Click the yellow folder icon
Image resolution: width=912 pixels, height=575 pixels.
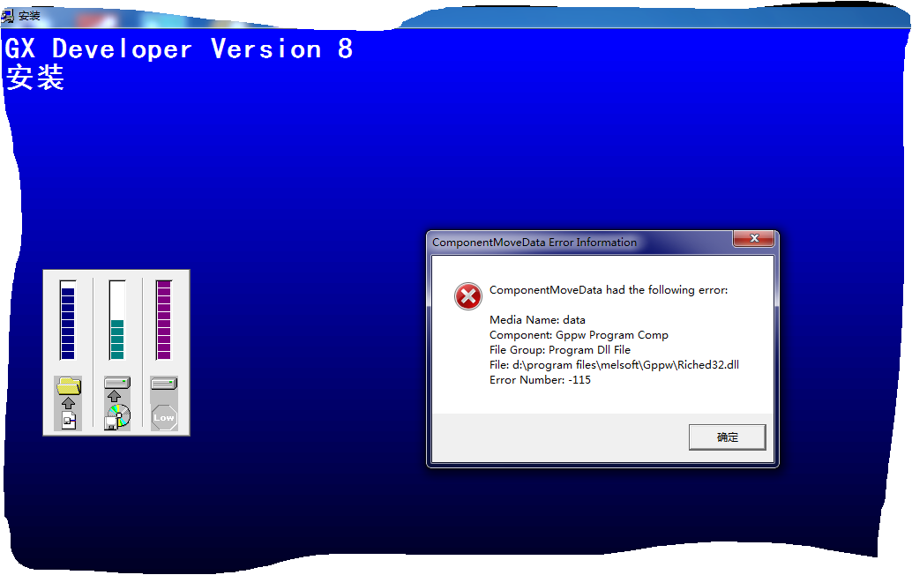point(69,386)
